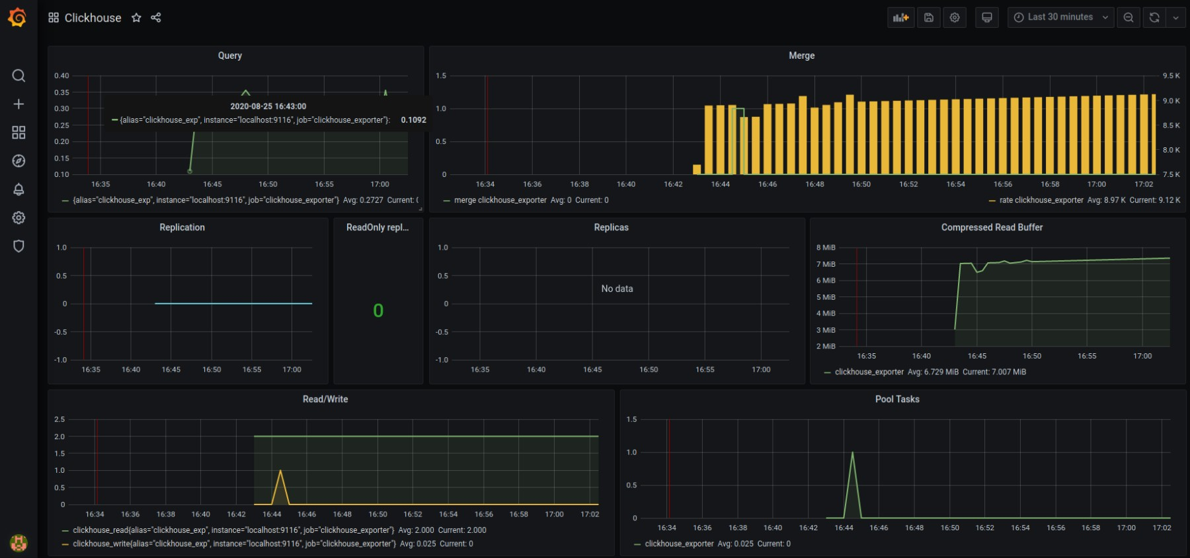This screenshot has width=1190, height=558.
Task: Open the Last 30 minutes time picker
Action: pyautogui.click(x=1060, y=18)
